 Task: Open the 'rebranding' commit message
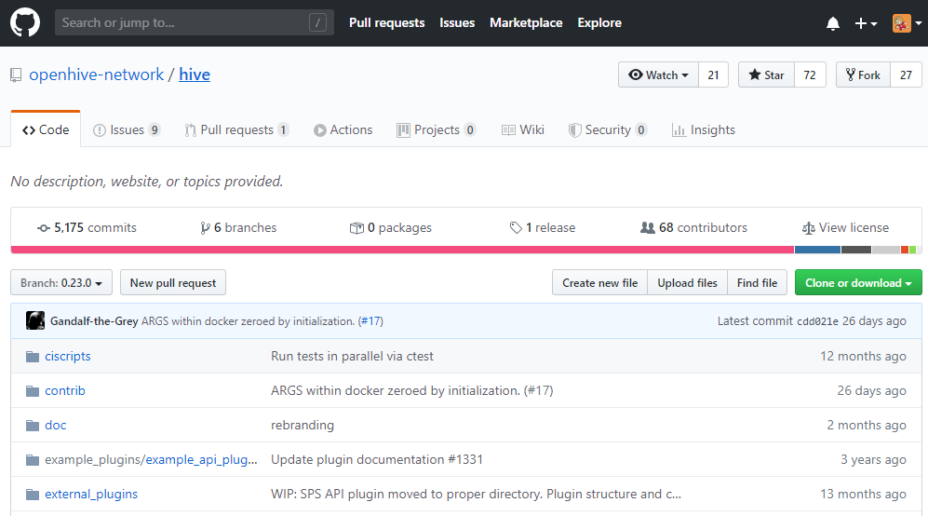click(303, 425)
